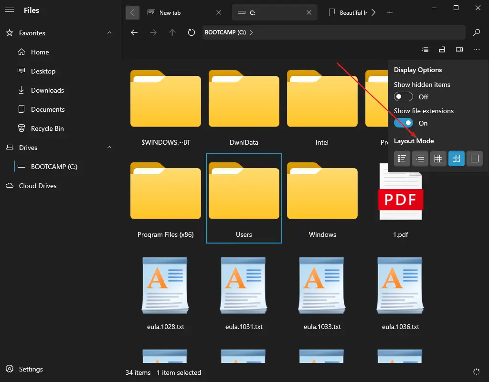Select Details layout mode icon

click(402, 159)
